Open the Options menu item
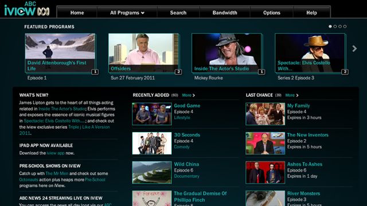This screenshot has height=206, width=367. tap(271, 13)
